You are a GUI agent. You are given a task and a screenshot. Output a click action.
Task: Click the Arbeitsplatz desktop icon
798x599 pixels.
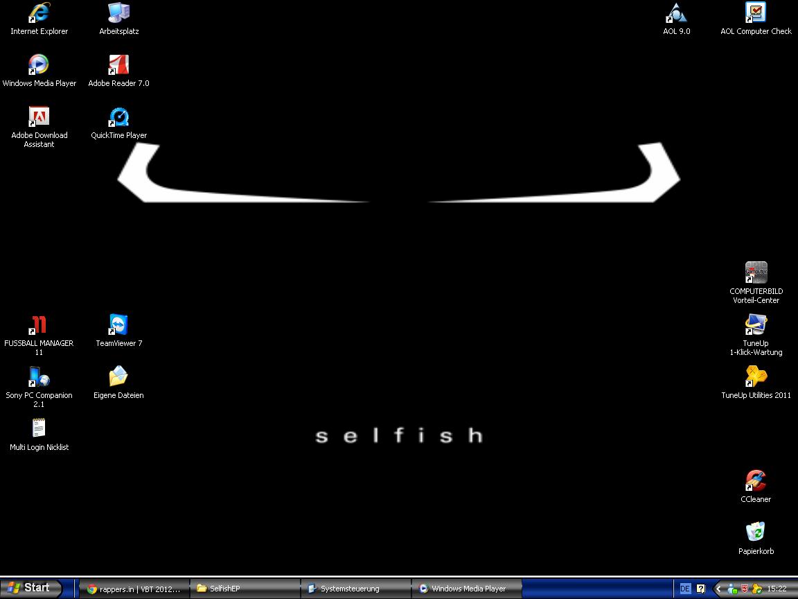118,13
